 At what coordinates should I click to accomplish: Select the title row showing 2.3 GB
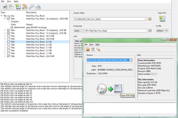35,45
